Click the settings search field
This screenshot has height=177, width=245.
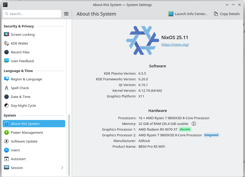pos(32,14)
